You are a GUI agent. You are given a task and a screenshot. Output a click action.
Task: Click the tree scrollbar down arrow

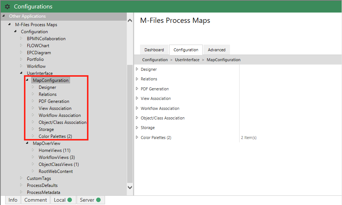[130, 187]
